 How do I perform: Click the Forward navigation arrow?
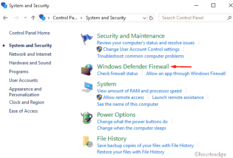pos(17,18)
